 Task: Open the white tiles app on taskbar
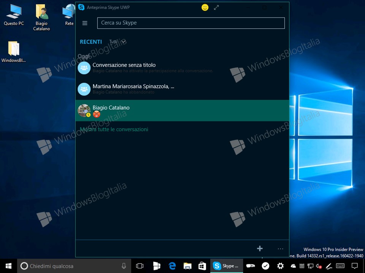click(157, 266)
